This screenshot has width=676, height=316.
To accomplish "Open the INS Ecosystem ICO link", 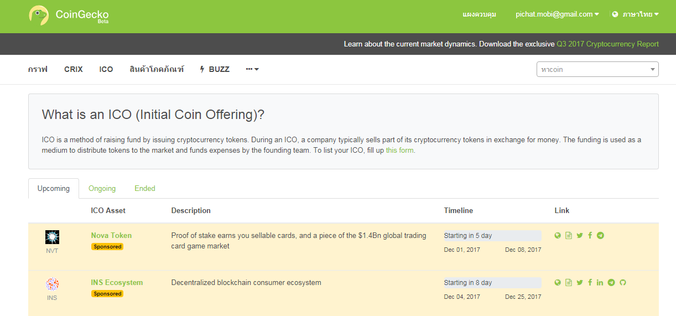I will (x=117, y=282).
